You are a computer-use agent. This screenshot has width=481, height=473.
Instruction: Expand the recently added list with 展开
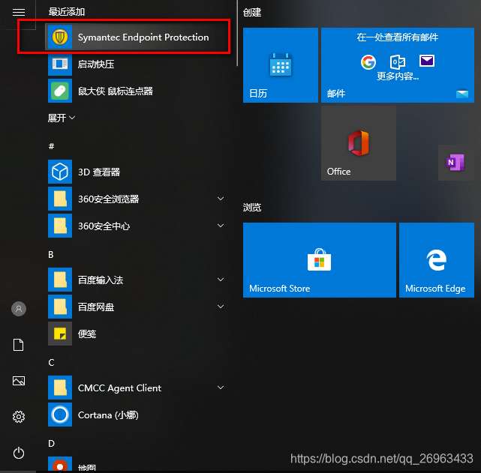[x=62, y=118]
